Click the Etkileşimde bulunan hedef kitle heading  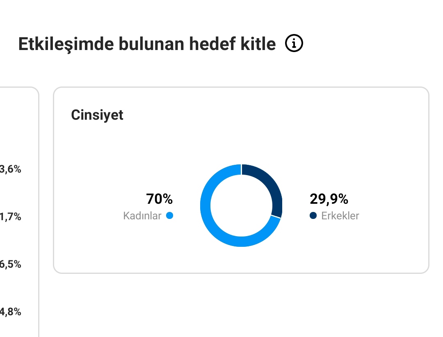click(x=147, y=44)
